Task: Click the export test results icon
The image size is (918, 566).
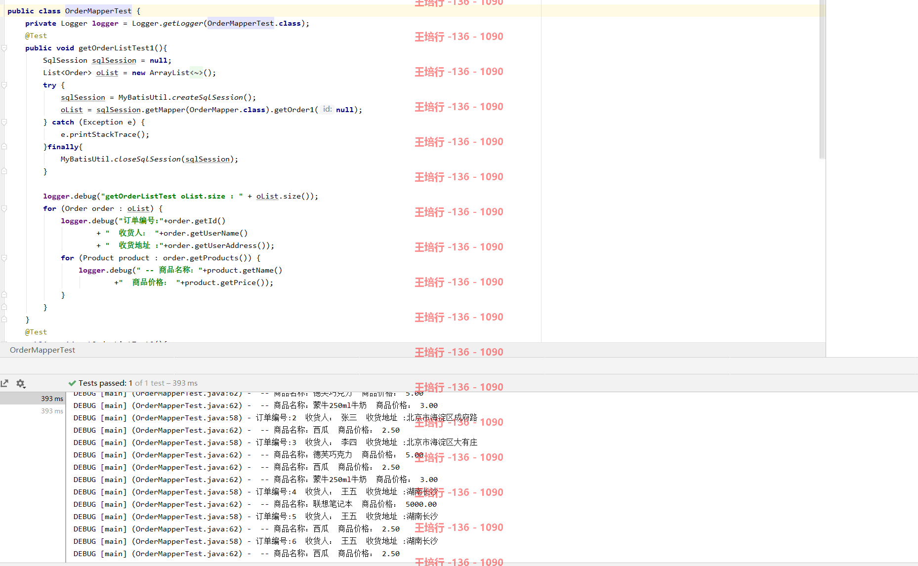Action: click(4, 383)
